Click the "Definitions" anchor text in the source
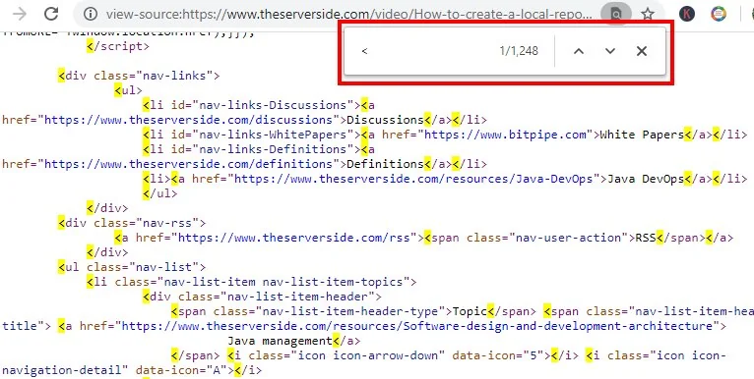 (x=385, y=164)
